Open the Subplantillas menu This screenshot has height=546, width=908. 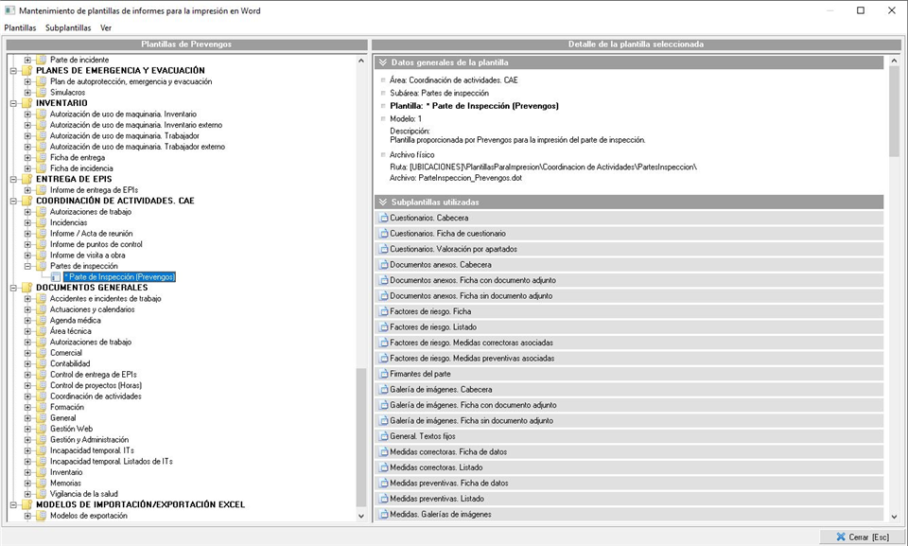point(68,27)
